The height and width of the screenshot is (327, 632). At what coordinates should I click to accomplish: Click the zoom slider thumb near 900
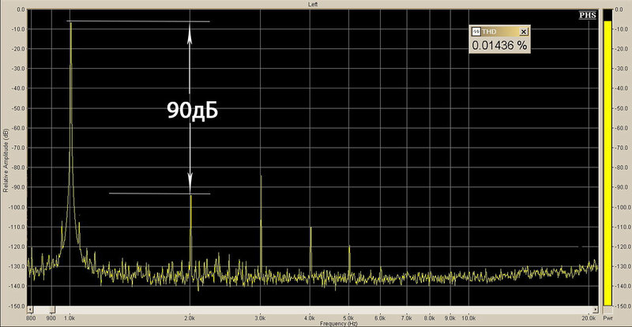coord(52,310)
